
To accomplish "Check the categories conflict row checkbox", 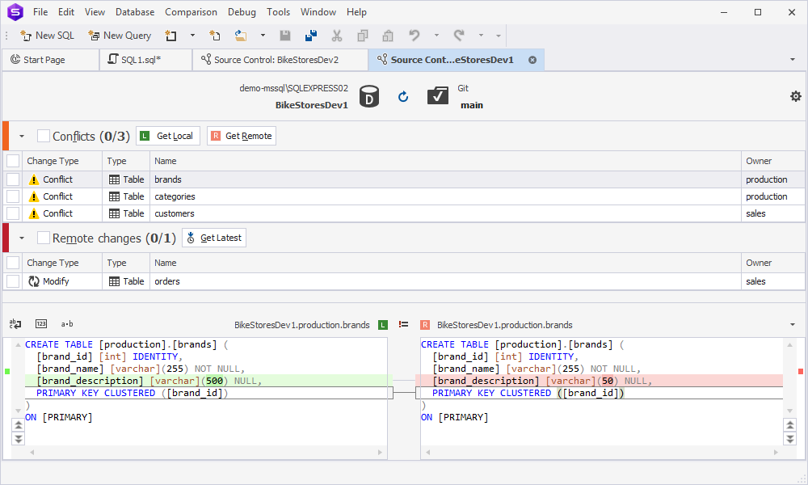I will [x=13, y=196].
